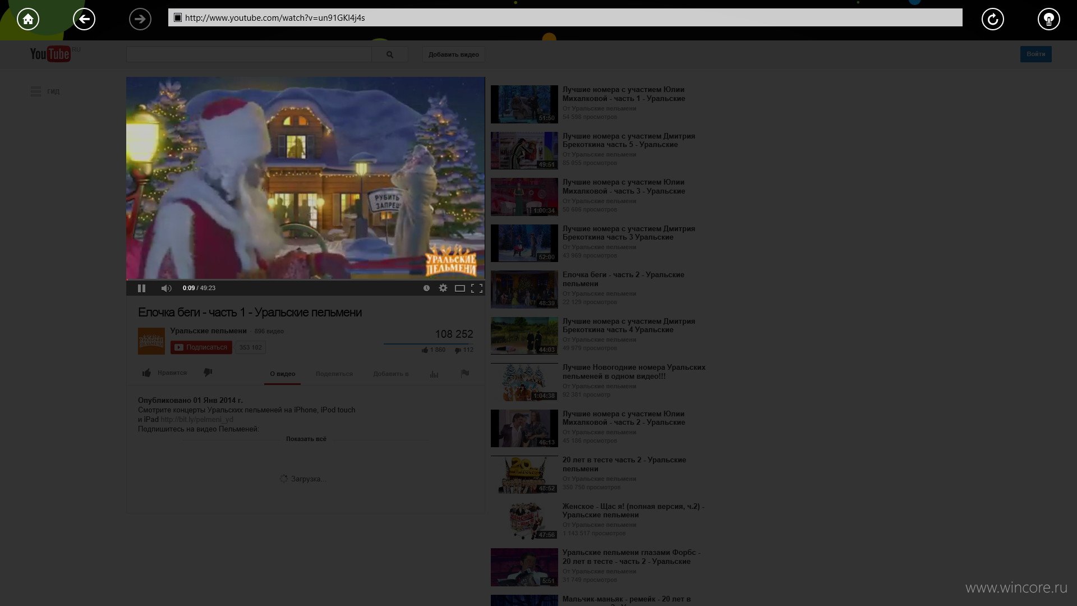
Task: Toggle the large player size icon
Action: 460,288
